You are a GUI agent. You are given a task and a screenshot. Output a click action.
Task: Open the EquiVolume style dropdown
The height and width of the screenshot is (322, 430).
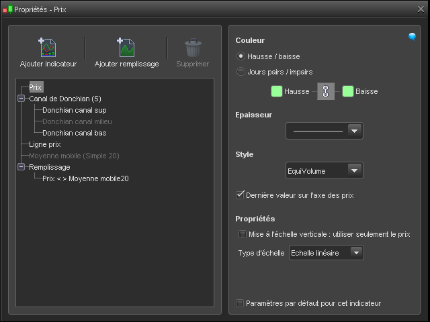pos(355,170)
